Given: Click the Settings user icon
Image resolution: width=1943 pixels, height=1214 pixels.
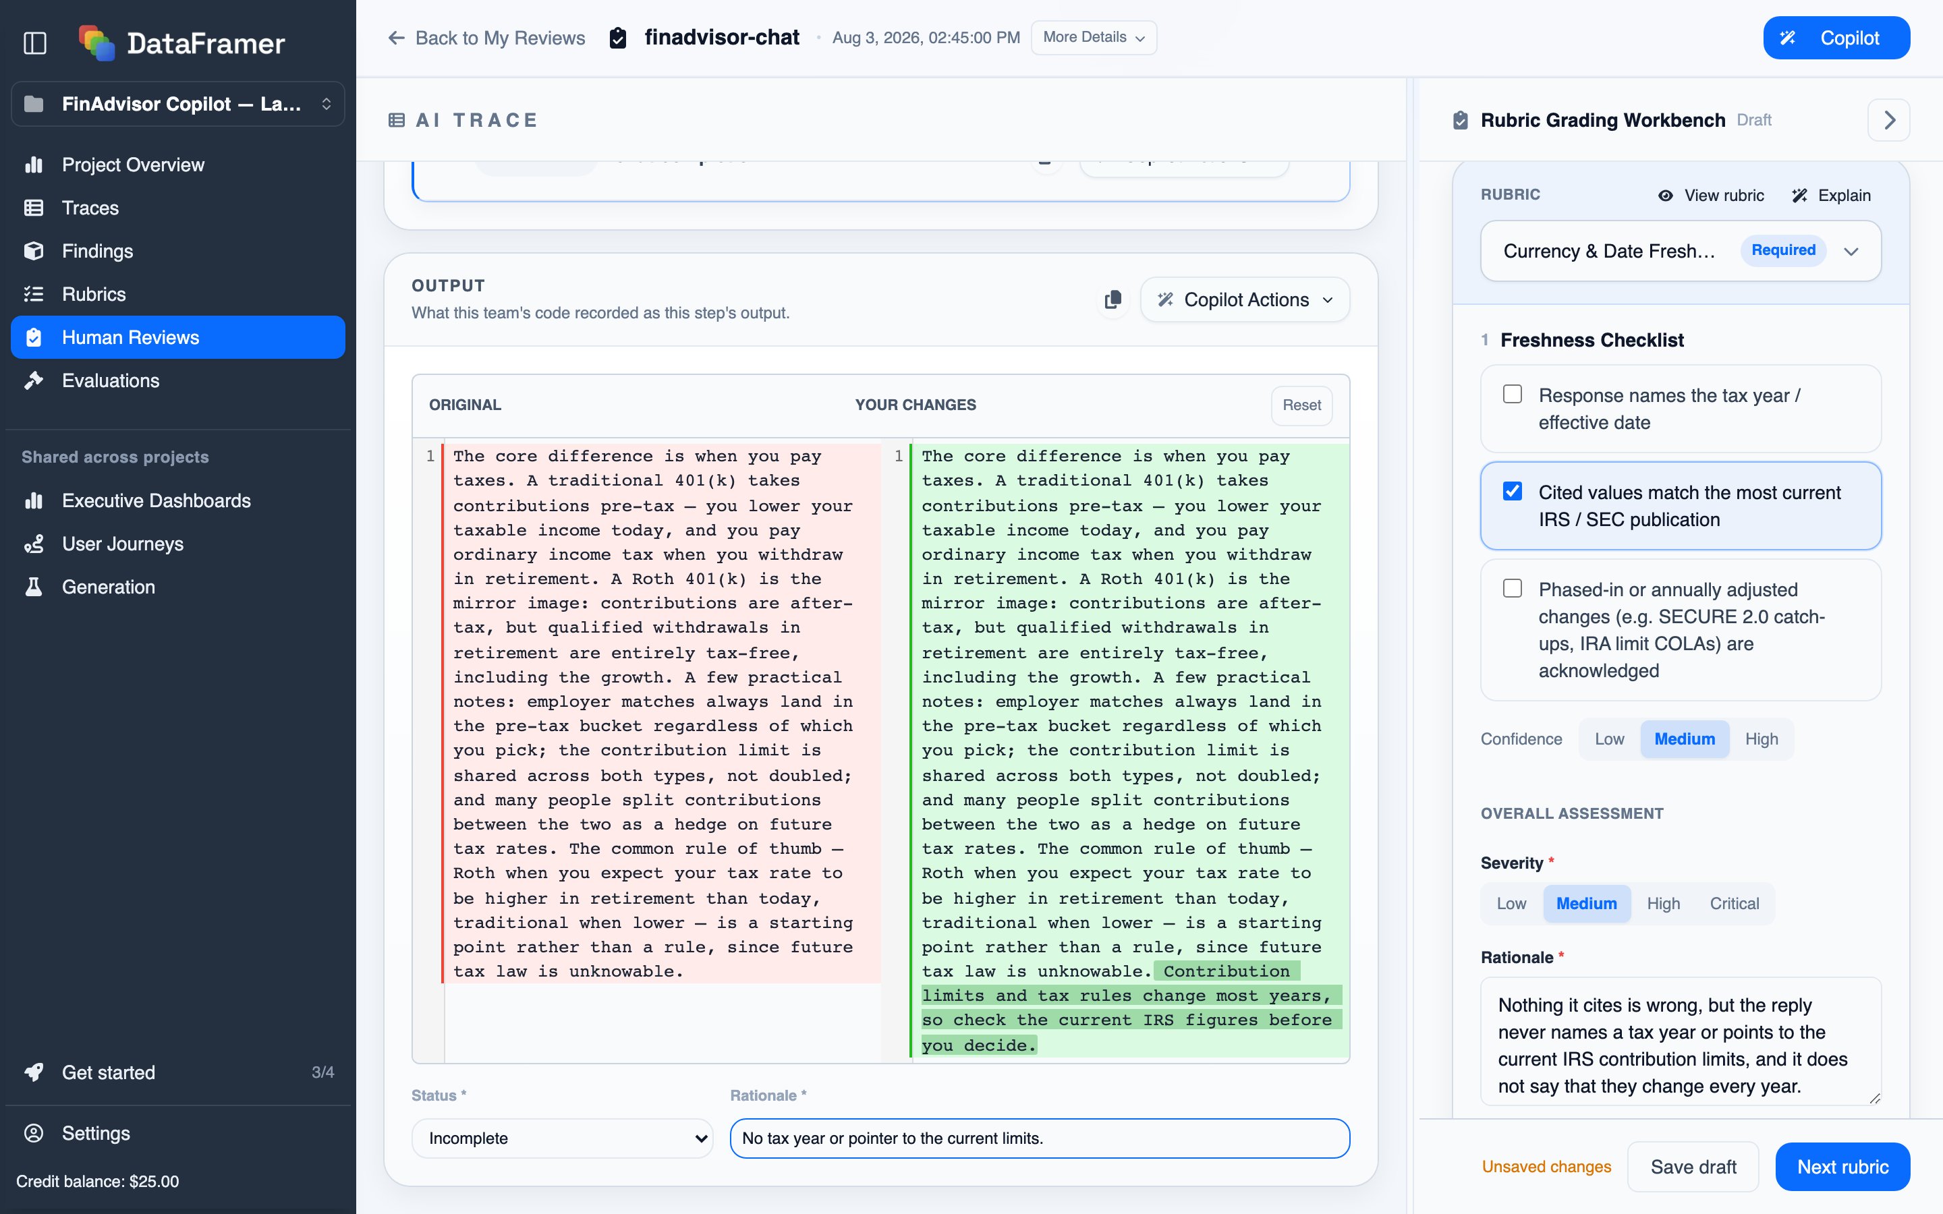Looking at the screenshot, I should 34,1133.
